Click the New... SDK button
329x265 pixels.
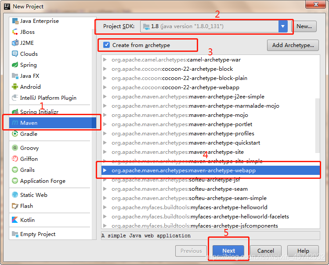coord(304,26)
